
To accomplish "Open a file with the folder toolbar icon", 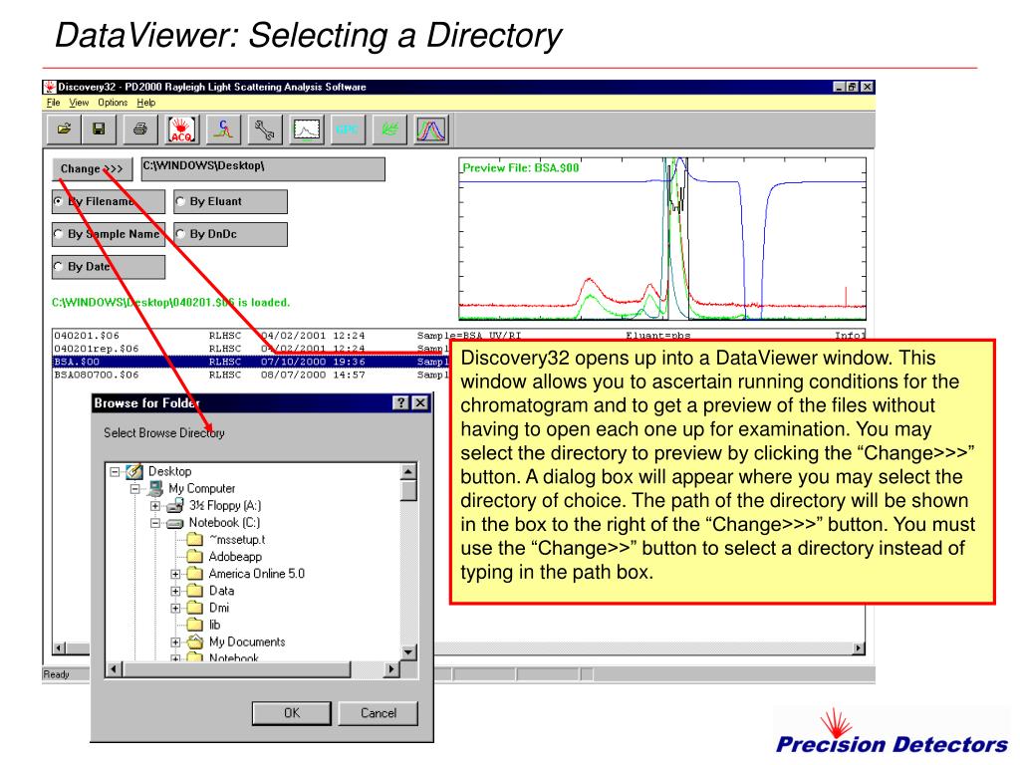I will tap(64, 128).
